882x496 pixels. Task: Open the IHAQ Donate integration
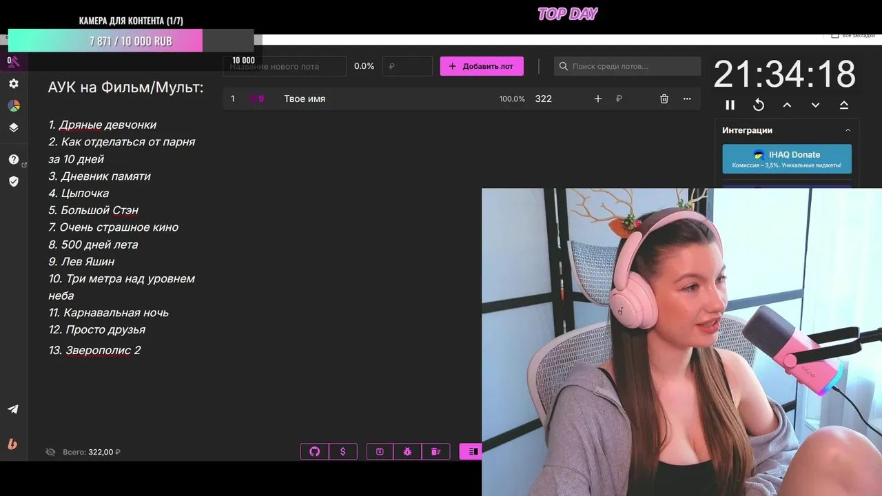787,158
